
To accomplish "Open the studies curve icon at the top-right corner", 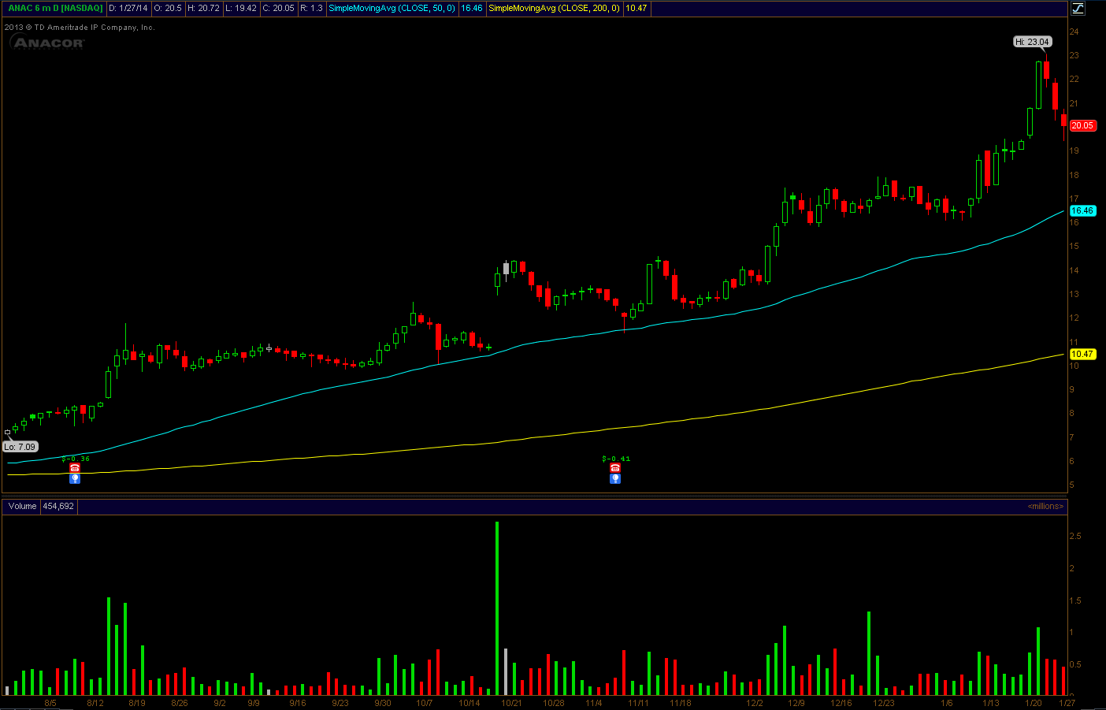I will (1078, 9).
